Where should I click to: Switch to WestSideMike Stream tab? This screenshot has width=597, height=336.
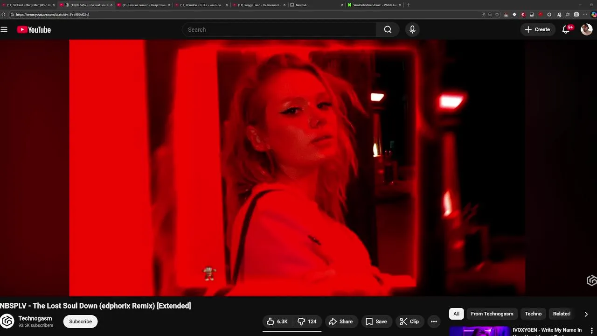pyautogui.click(x=374, y=5)
